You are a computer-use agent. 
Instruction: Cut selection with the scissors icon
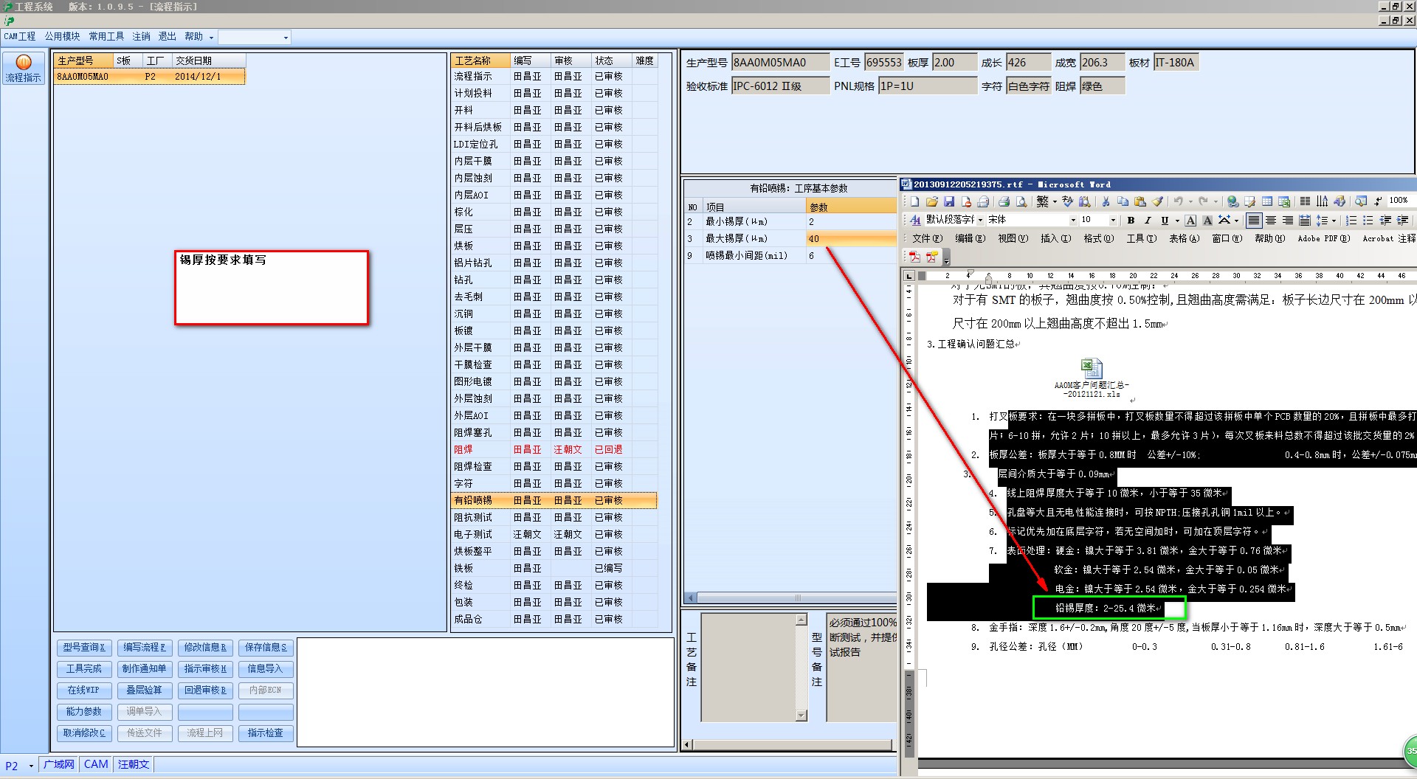pos(1106,201)
